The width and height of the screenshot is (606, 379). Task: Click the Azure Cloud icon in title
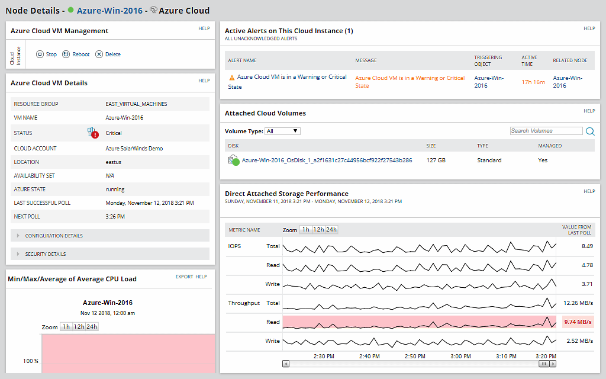(x=153, y=10)
